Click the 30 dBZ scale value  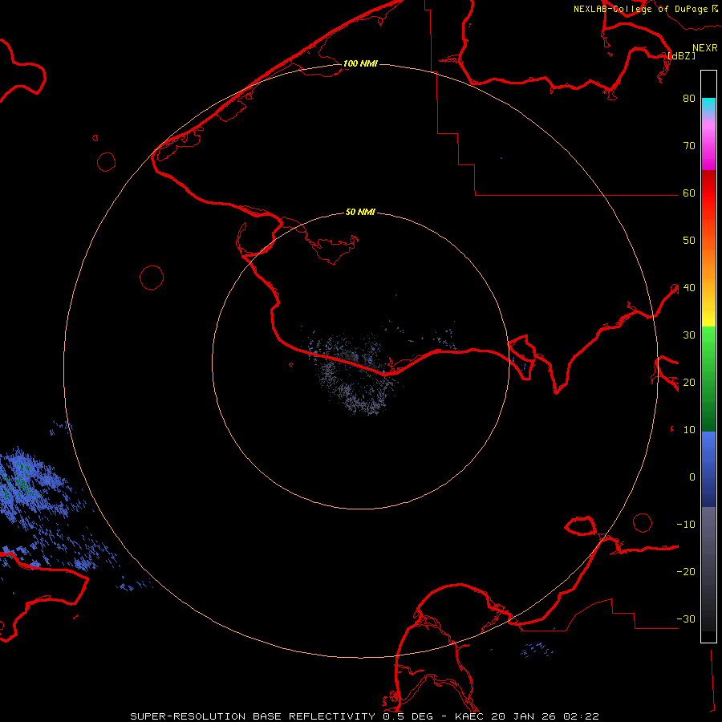(x=689, y=335)
